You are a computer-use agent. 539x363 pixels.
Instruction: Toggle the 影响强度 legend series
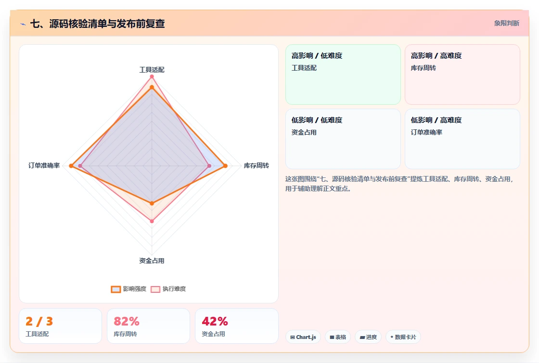pos(128,289)
